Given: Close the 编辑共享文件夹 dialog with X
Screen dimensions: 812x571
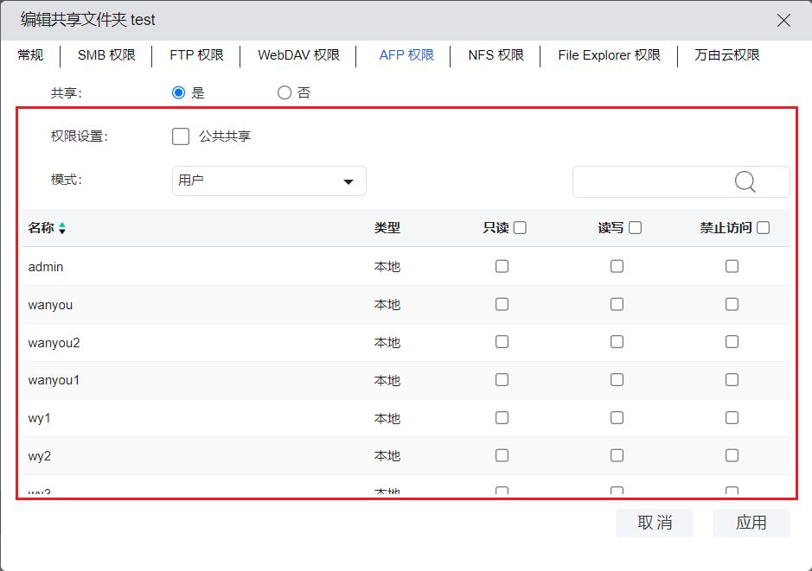Looking at the screenshot, I should [783, 20].
